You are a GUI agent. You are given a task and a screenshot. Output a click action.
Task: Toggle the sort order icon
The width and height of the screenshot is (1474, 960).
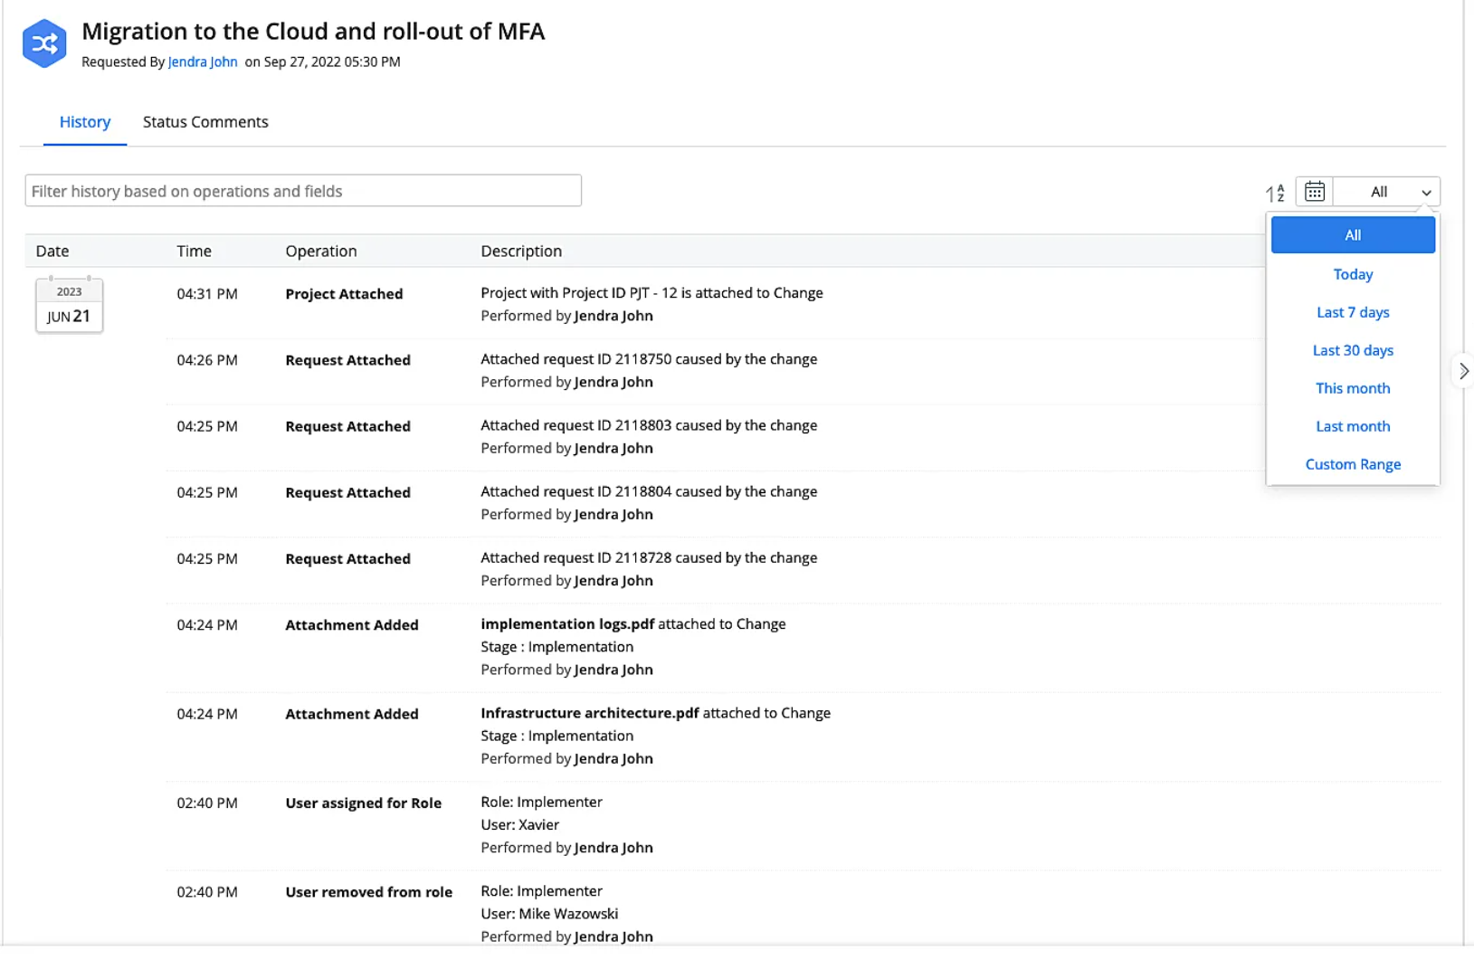(x=1275, y=193)
